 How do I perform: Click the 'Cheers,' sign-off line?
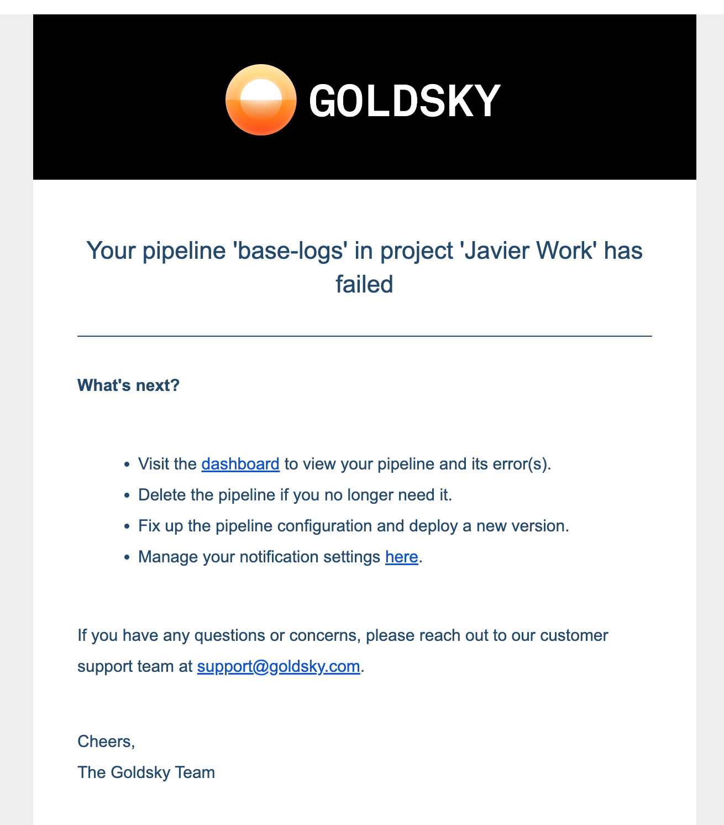106,741
